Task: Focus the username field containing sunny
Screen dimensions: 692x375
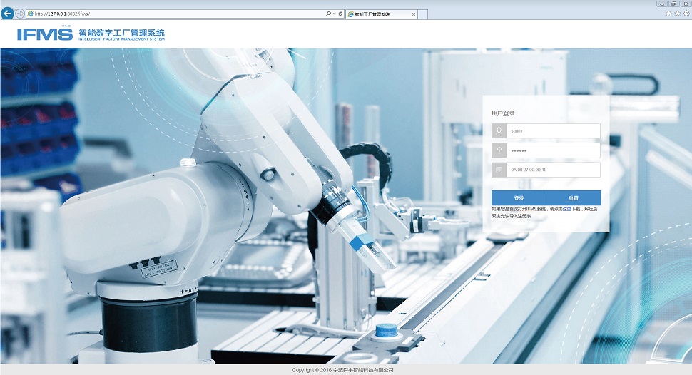Action: [x=553, y=131]
